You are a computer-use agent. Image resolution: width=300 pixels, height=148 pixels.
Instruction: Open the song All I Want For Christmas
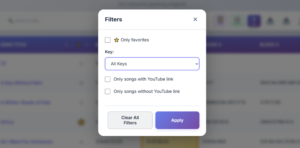click(27, 142)
